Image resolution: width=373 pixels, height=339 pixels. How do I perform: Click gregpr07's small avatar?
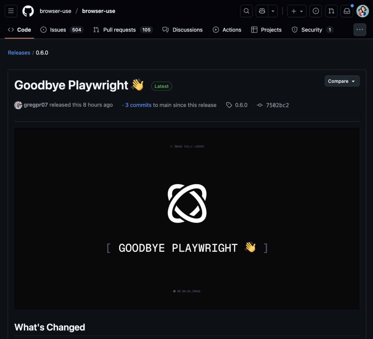18,105
